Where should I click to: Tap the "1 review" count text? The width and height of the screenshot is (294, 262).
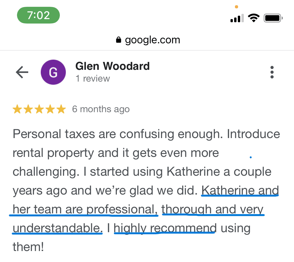coord(93,78)
